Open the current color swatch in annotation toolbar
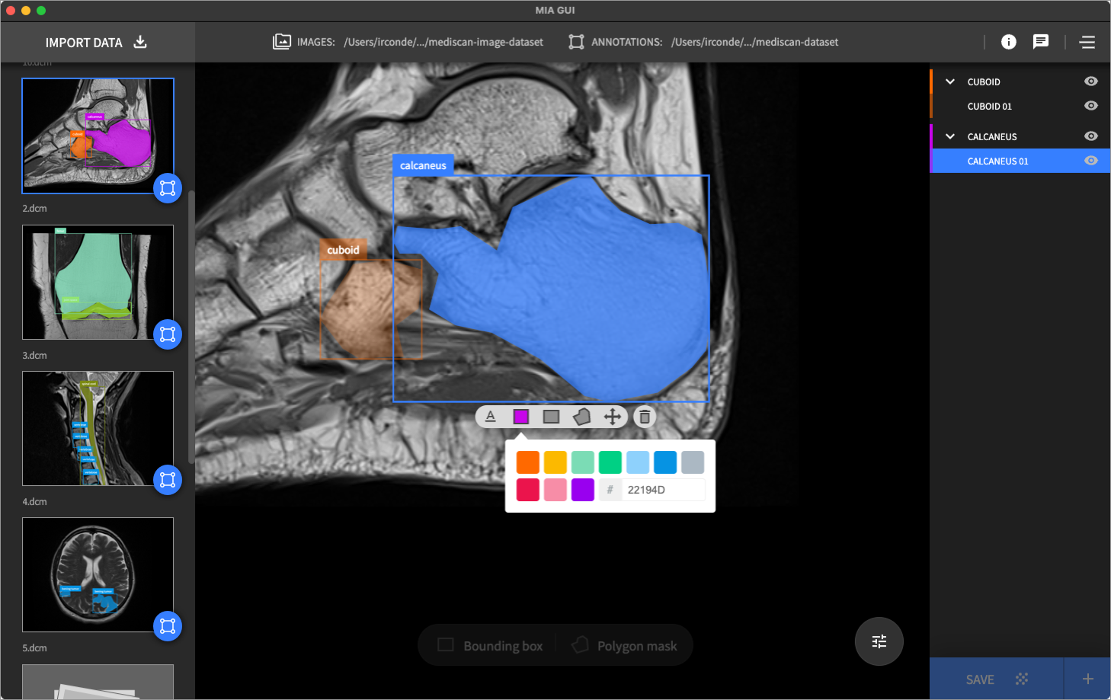The width and height of the screenshot is (1111, 700). 521,417
